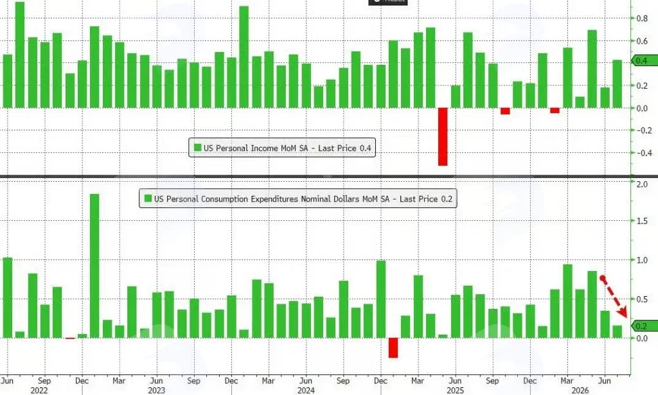The width and height of the screenshot is (658, 395).
Task: Click the -0.4 tick on upper axis
Action: [x=645, y=153]
